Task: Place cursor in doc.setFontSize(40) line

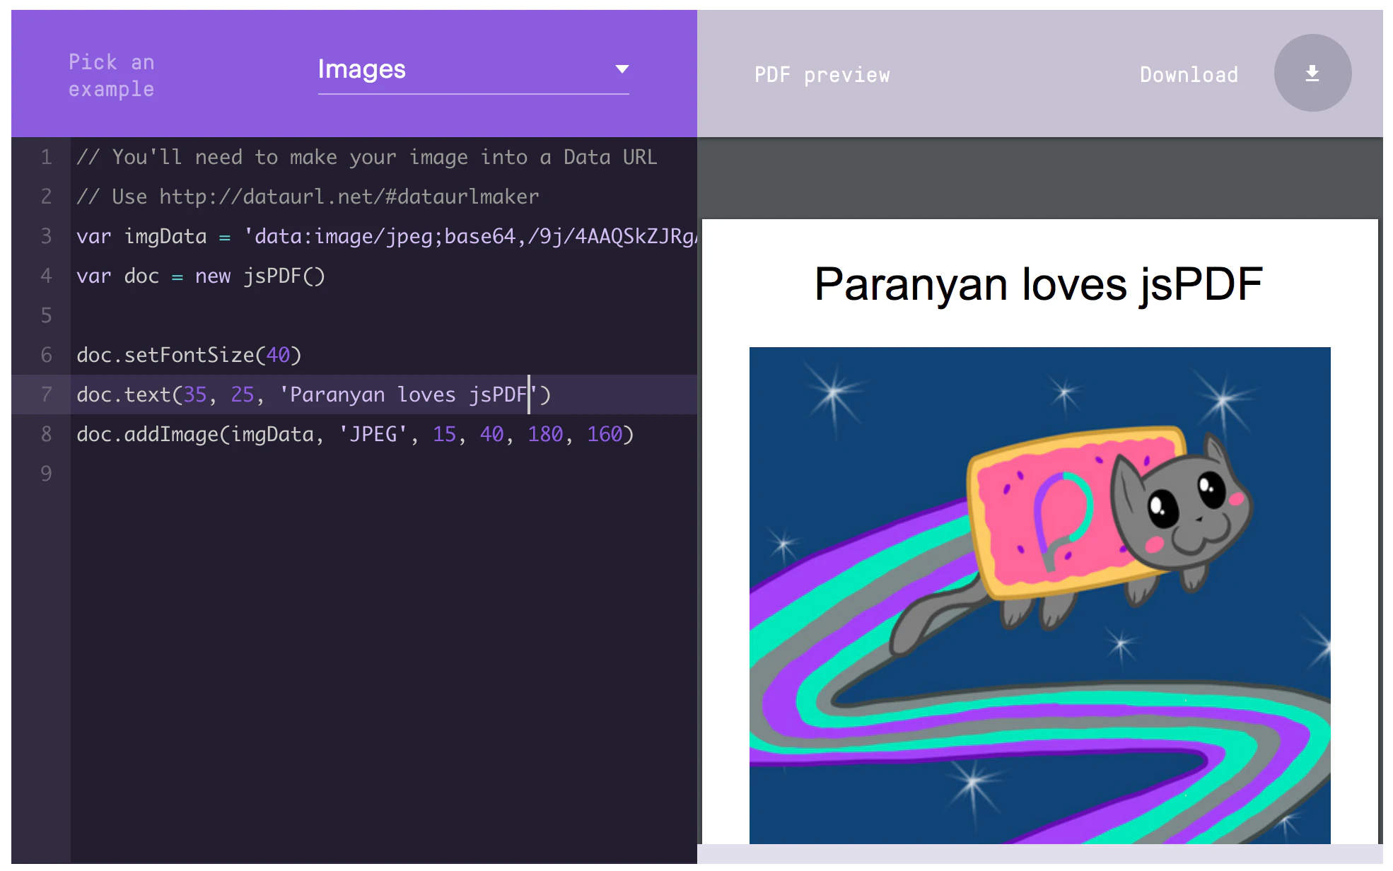Action: [x=189, y=355]
